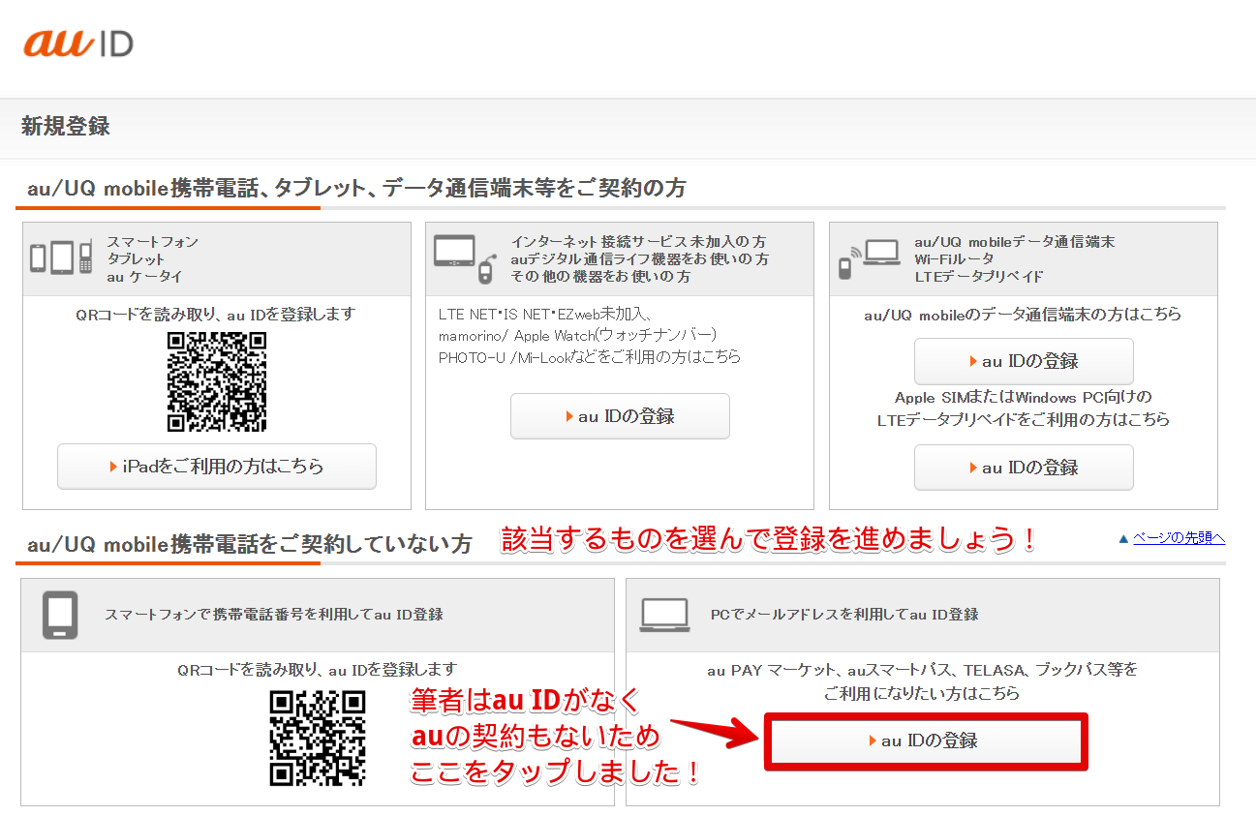This screenshot has height=816, width=1256.
Task: Click the QR code in the smartphone and tablet card
Action: coord(217,381)
